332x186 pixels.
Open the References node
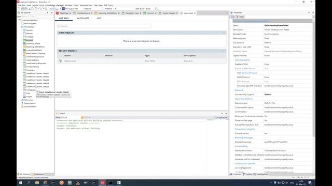coord(29,100)
